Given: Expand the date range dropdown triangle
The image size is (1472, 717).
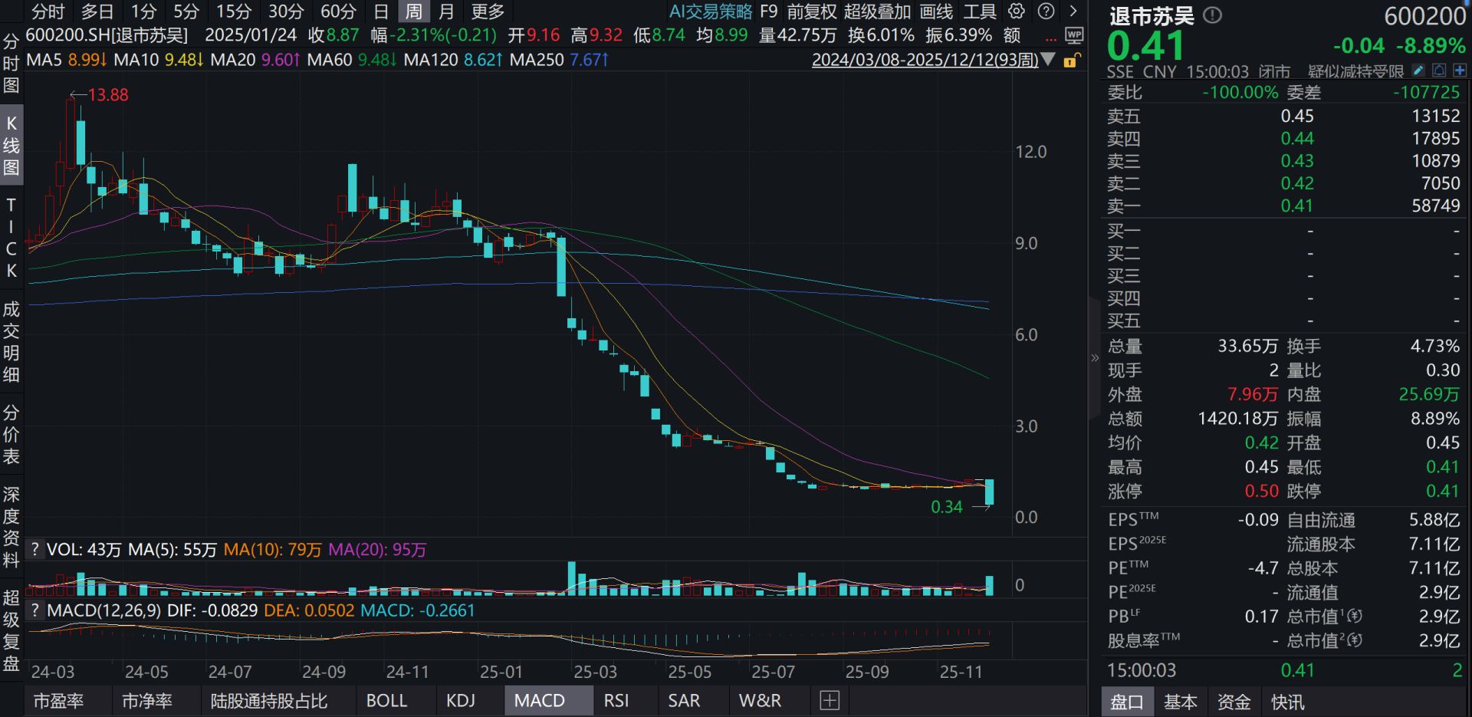Looking at the screenshot, I should 1049,60.
